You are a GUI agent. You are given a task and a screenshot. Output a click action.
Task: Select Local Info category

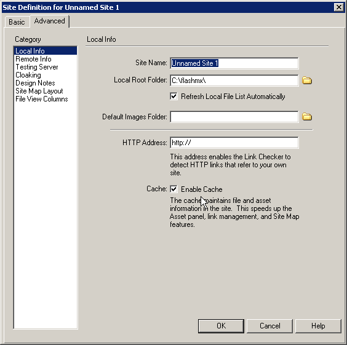46,51
